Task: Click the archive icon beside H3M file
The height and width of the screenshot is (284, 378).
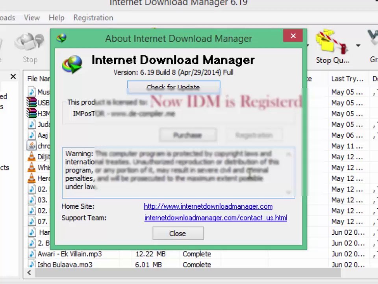Action: coord(31,113)
